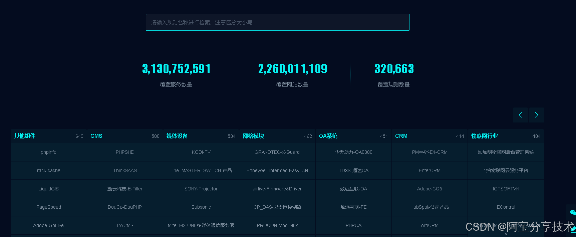Select the KODI-TV rule
This screenshot has width=576, height=237.
pyautogui.click(x=201, y=152)
